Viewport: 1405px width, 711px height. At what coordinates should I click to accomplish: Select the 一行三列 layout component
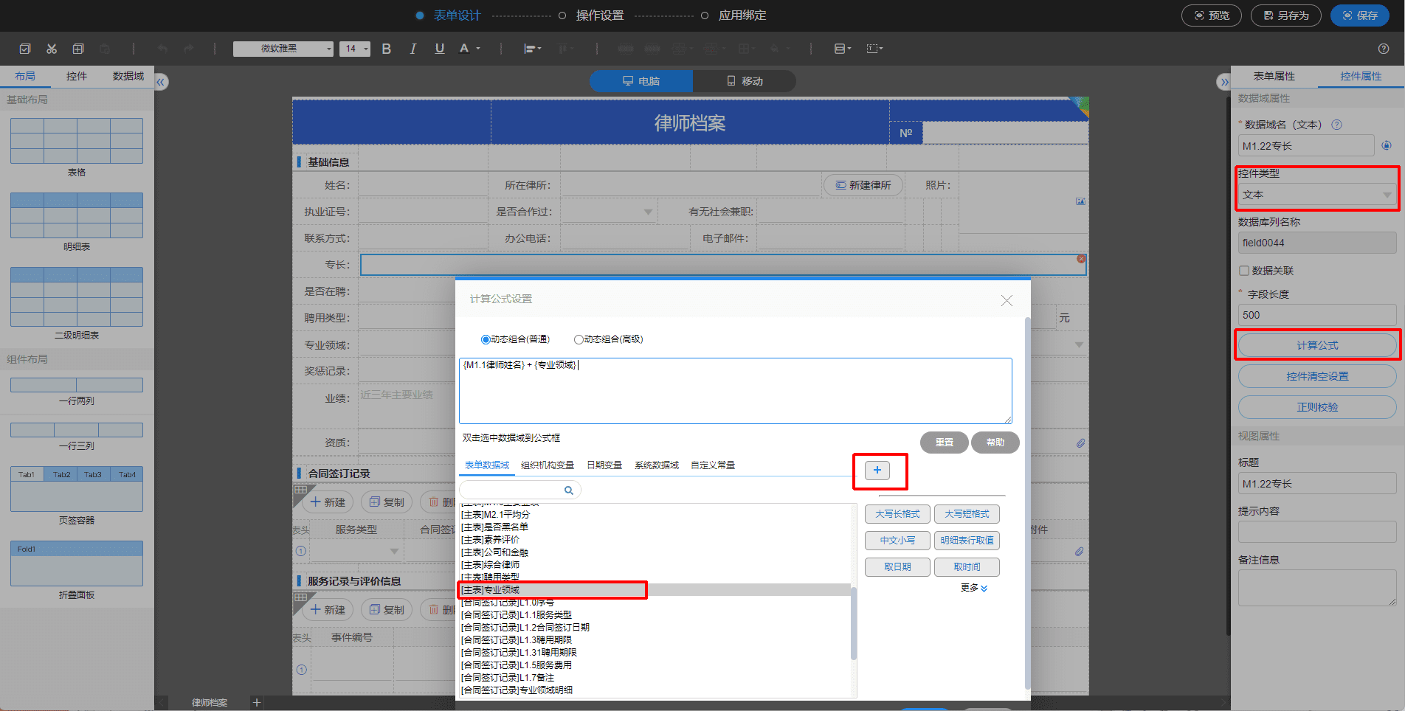[x=77, y=430]
